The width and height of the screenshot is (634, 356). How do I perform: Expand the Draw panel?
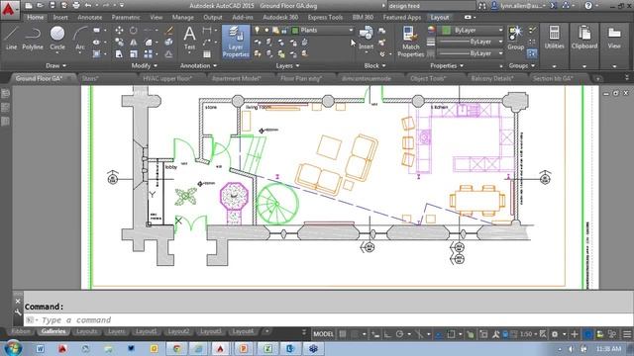(55, 66)
